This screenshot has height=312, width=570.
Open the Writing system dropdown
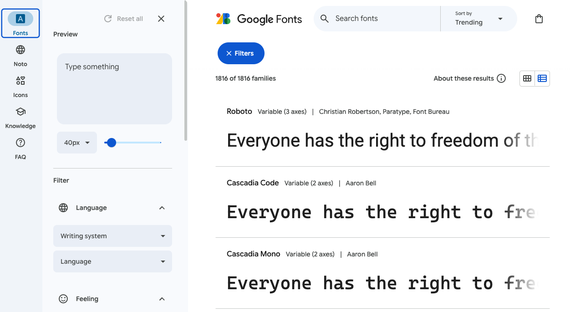pyautogui.click(x=112, y=236)
